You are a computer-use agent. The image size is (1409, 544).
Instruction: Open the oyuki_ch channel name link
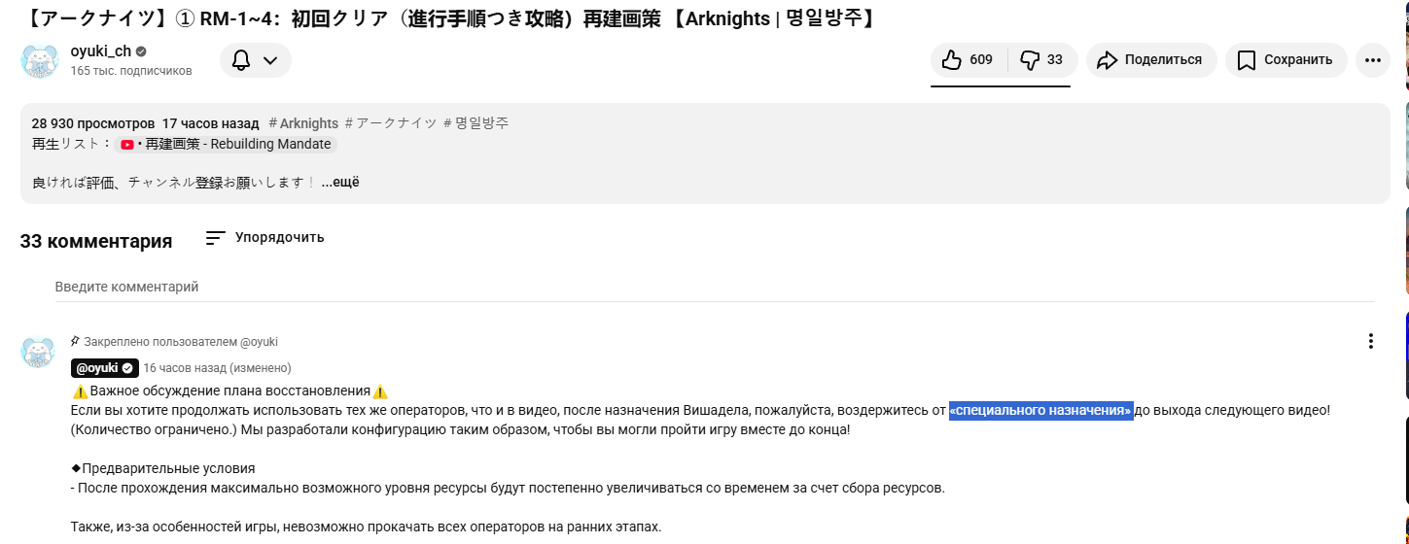(x=101, y=51)
